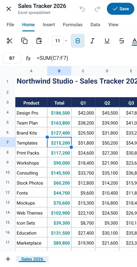
Task: Toggle italic formatting
Action: (92, 41)
